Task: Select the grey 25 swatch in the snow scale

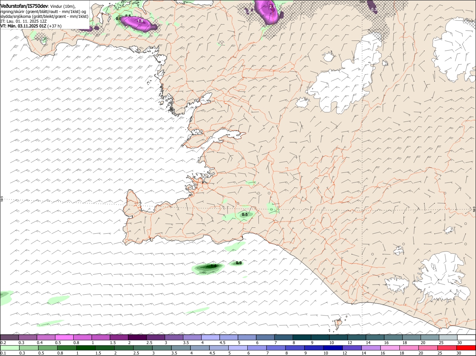Action: pos(447,337)
